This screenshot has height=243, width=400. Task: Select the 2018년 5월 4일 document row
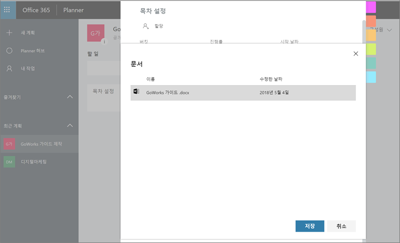click(274, 93)
